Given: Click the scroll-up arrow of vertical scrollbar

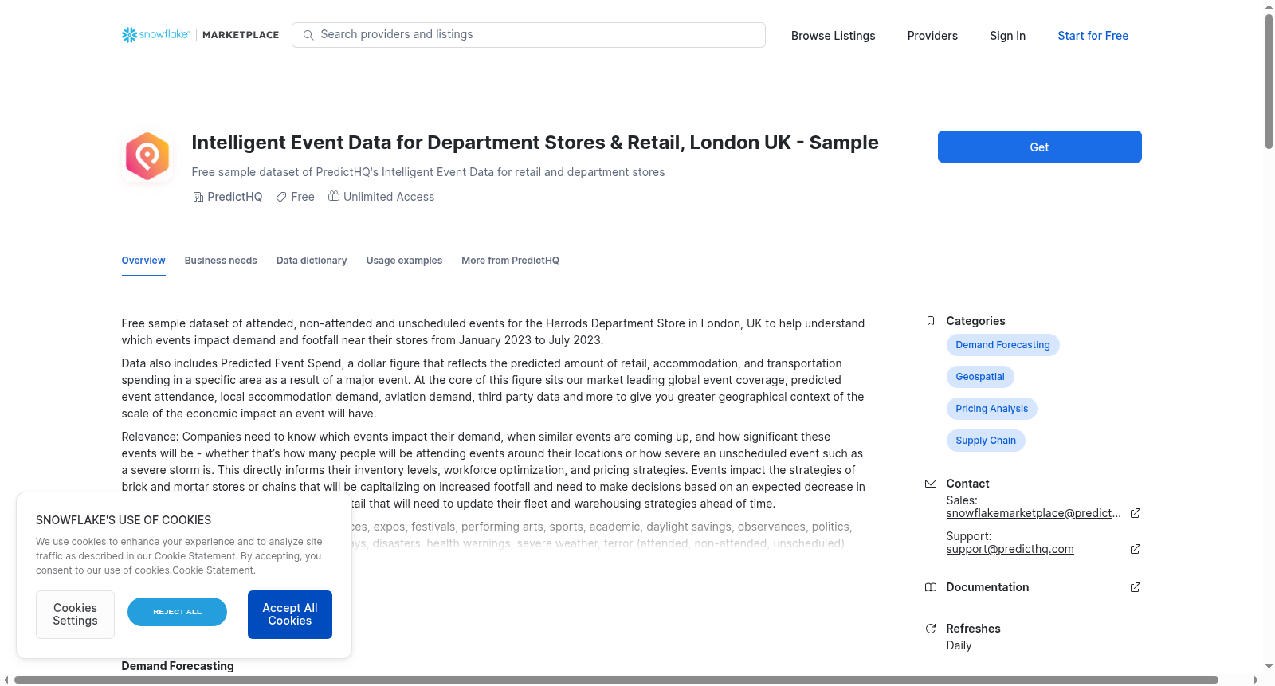Looking at the screenshot, I should point(1269,6).
